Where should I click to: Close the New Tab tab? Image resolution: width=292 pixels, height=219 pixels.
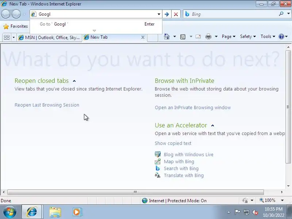coord(143,37)
